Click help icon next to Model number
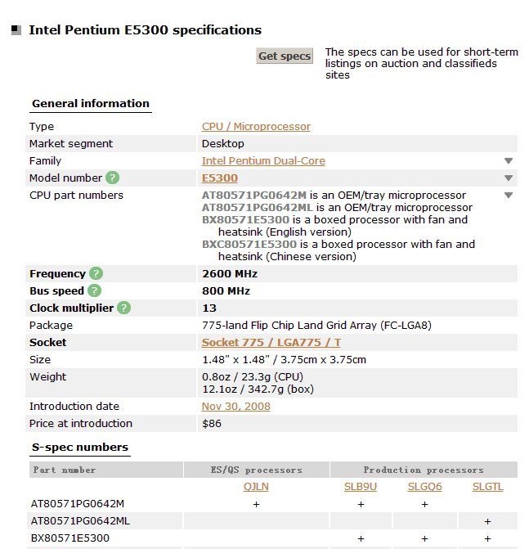This screenshot has width=529, height=549. point(113,178)
